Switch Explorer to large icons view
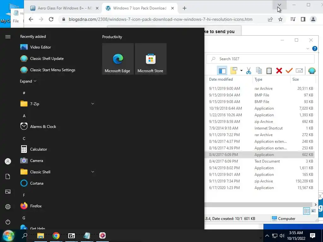323x242 pixels. [314, 211]
